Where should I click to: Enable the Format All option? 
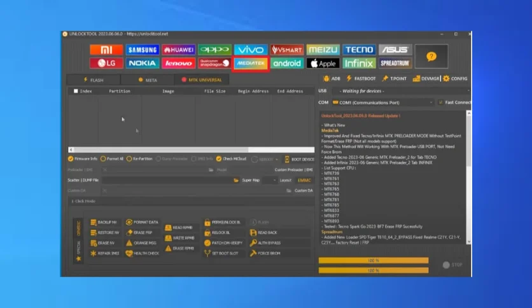pyautogui.click(x=112, y=158)
